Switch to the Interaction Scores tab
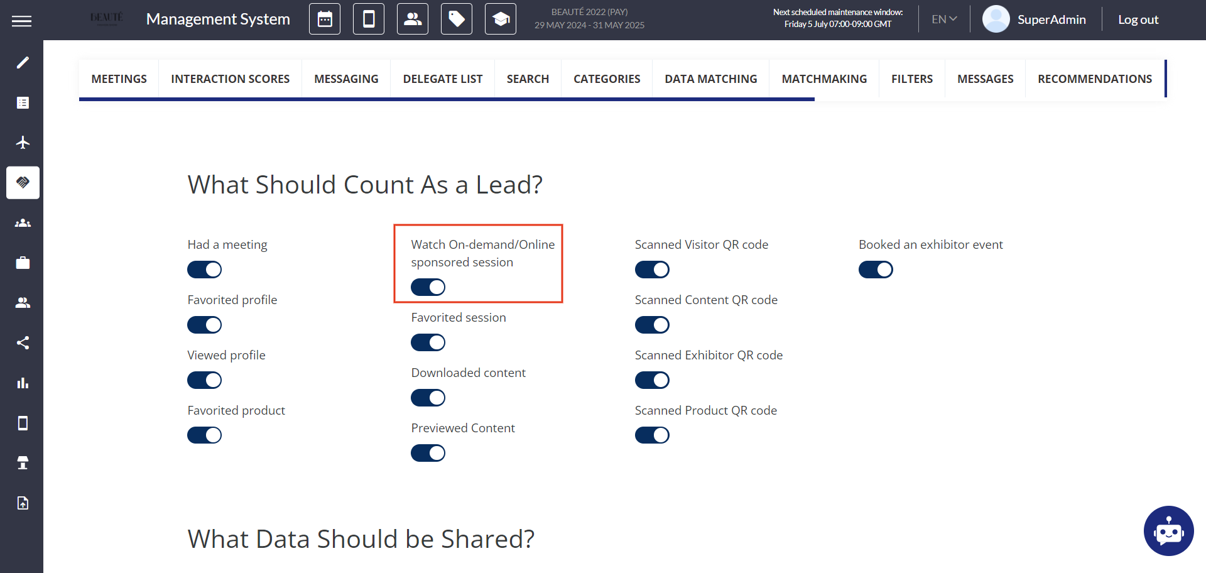The height and width of the screenshot is (573, 1206). (x=231, y=79)
